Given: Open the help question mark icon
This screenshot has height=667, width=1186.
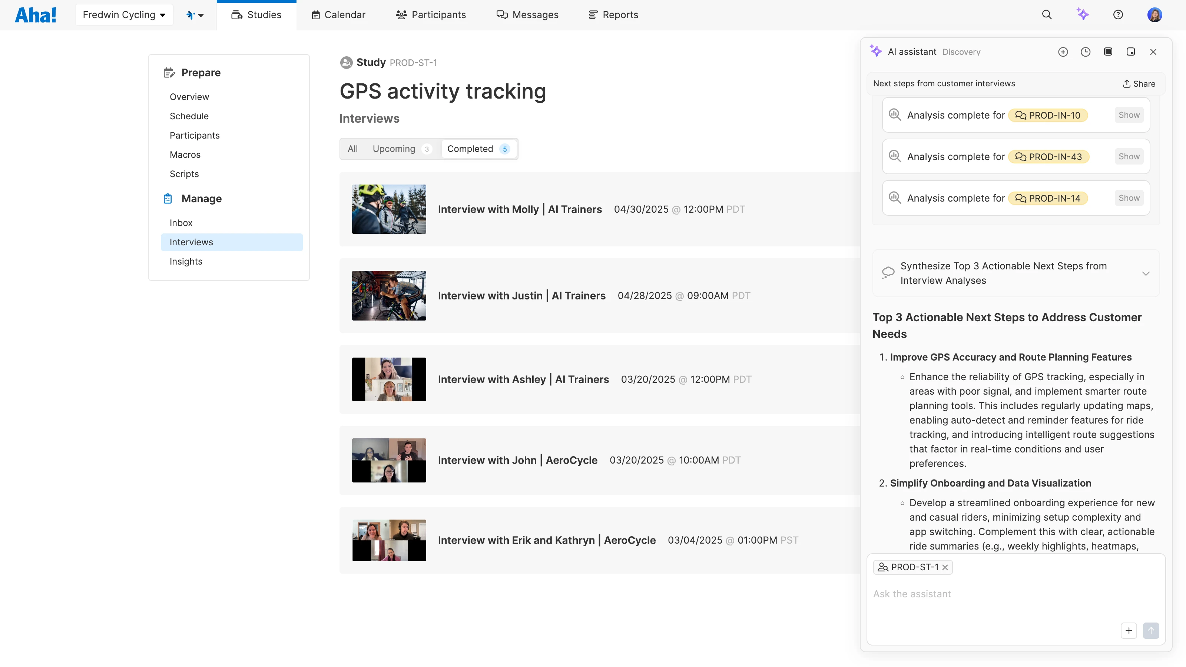Looking at the screenshot, I should point(1118,15).
